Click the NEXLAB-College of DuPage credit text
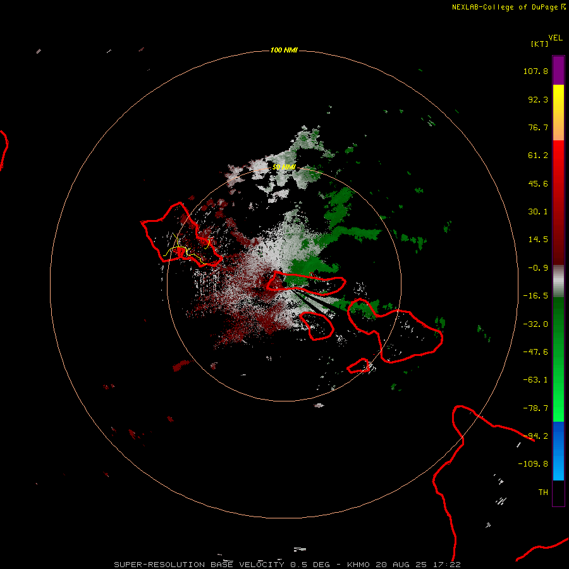Viewport: 569px width, 569px height. [x=508, y=7]
